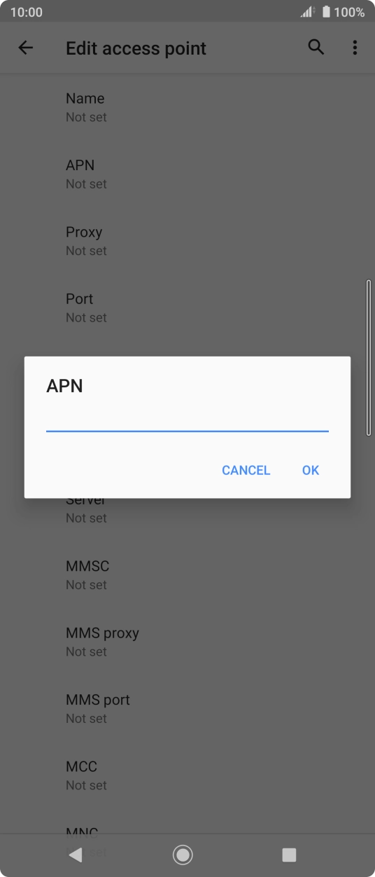
Task: Select the Name setting
Action: point(187,107)
